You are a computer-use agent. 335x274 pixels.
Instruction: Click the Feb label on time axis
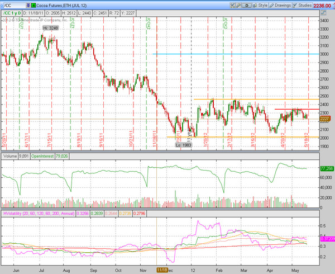point(219,271)
